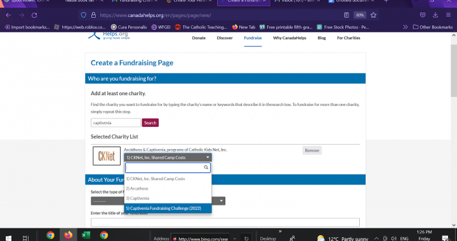Open the Windows Start menu
Viewport: 457px width, 241px height.
click(x=8, y=238)
